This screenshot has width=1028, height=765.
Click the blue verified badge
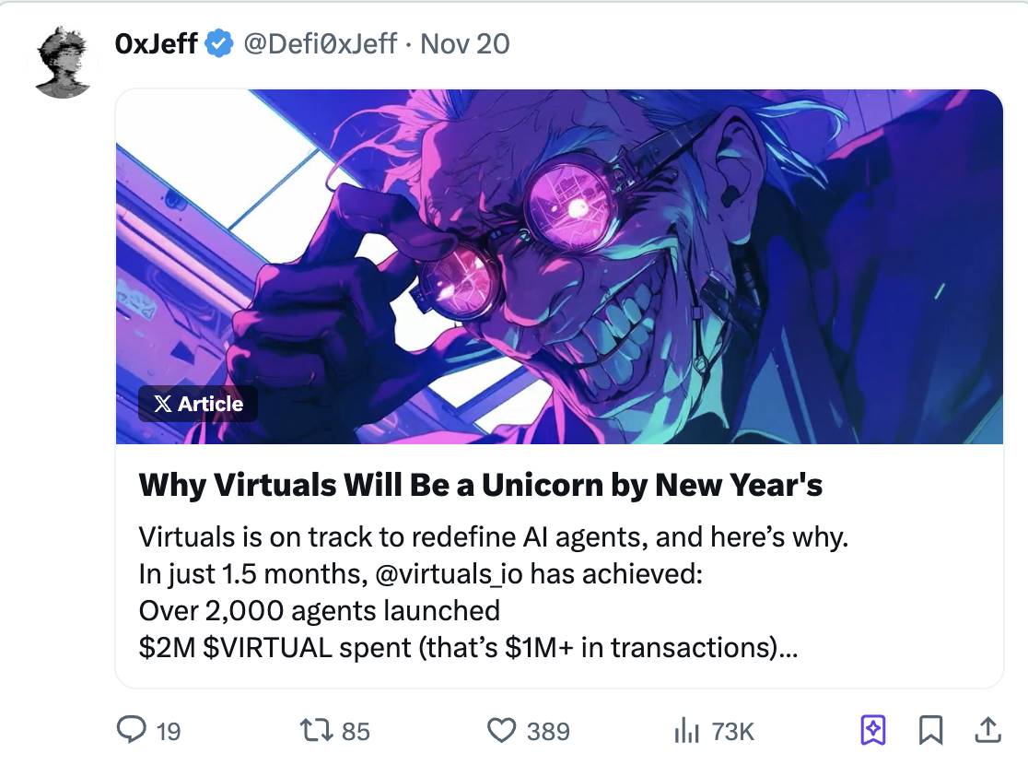pos(218,43)
